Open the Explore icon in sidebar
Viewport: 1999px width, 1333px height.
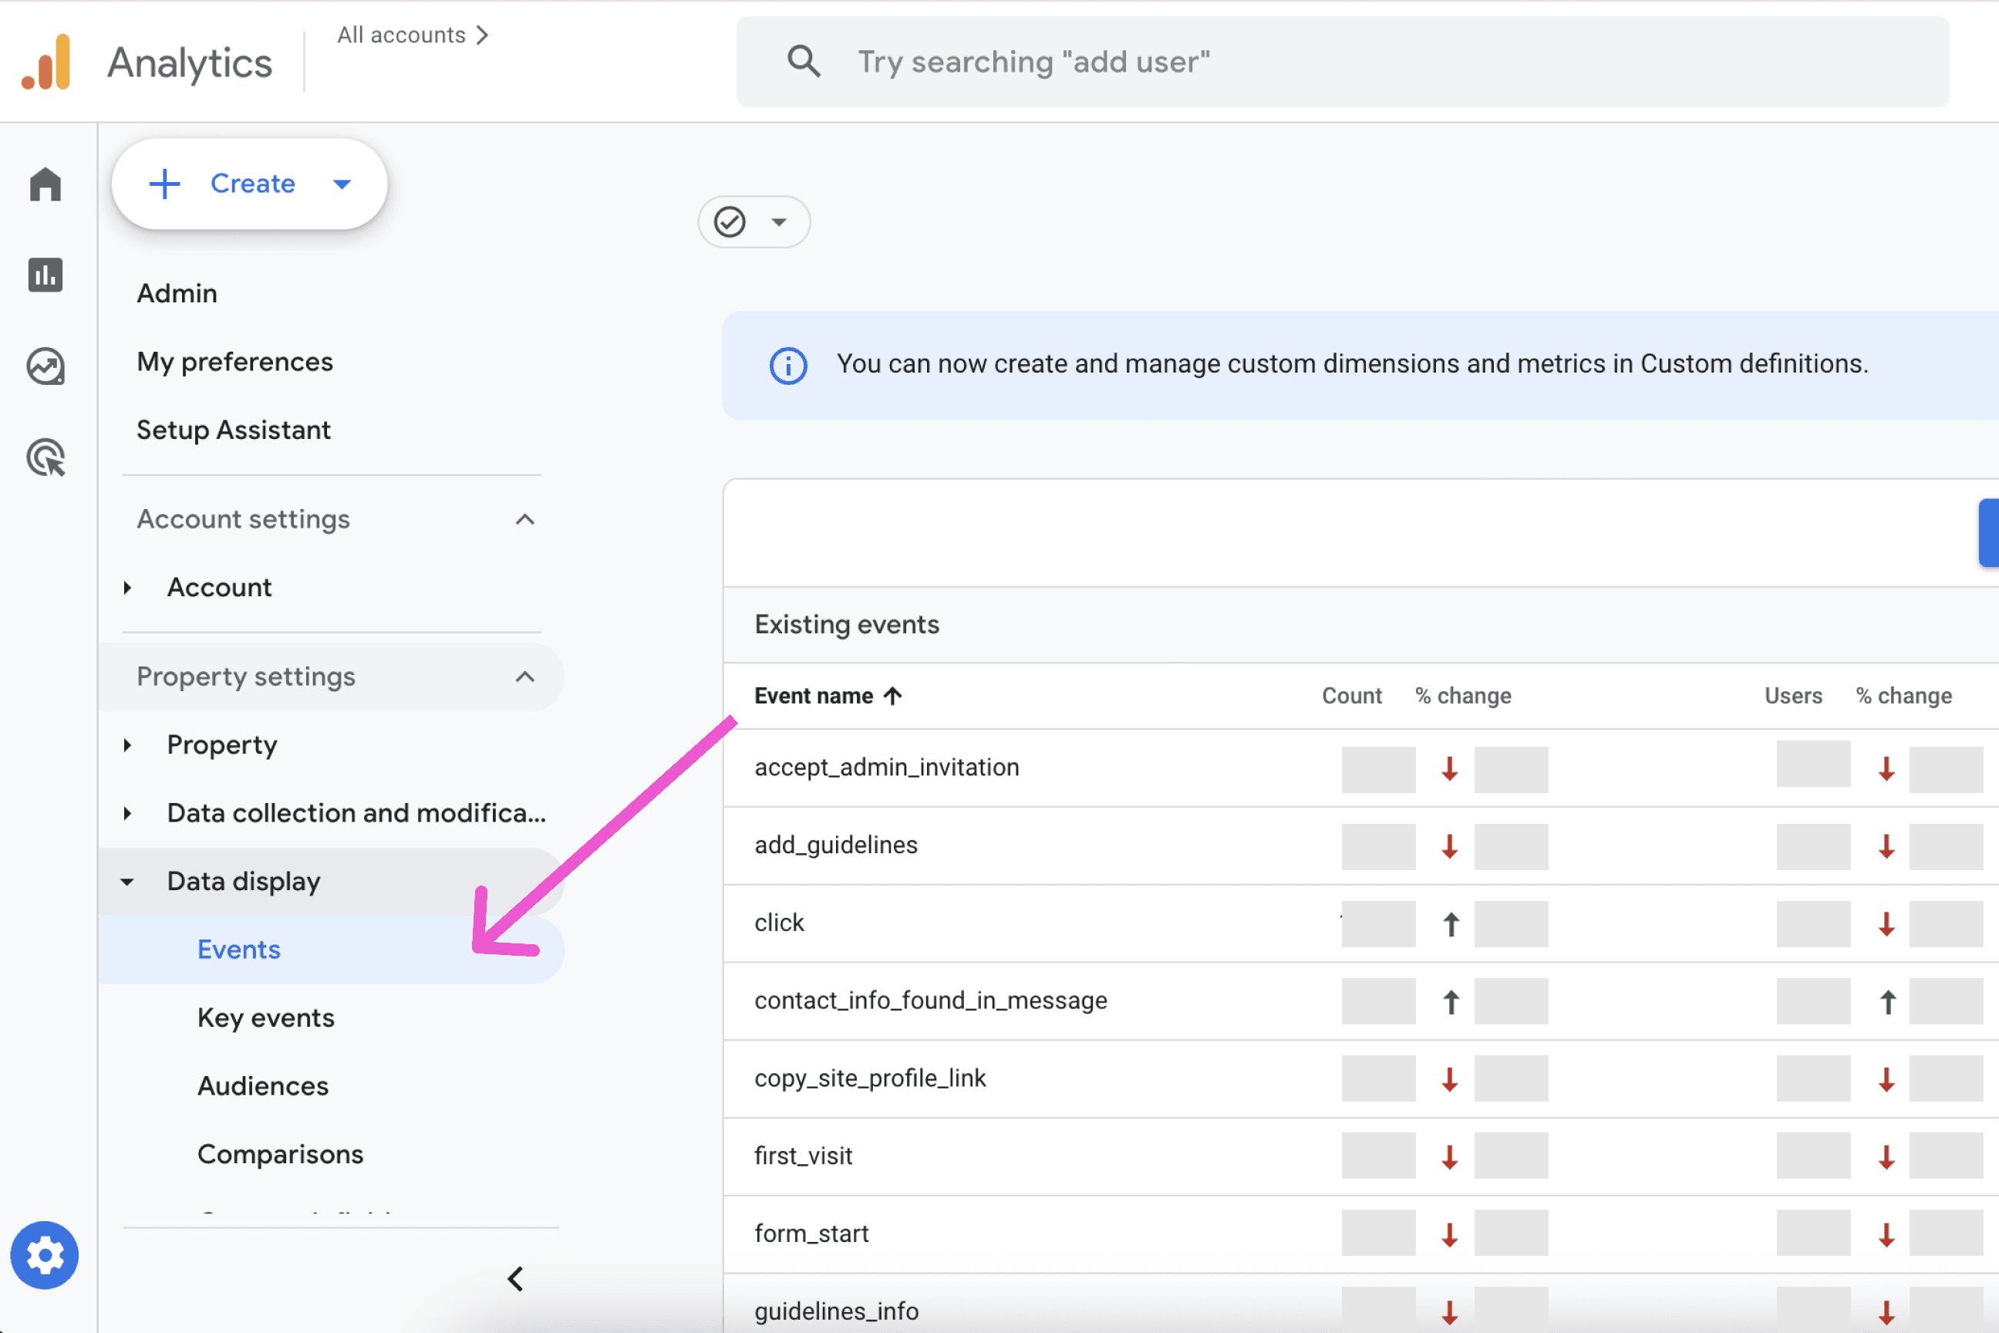click(45, 366)
